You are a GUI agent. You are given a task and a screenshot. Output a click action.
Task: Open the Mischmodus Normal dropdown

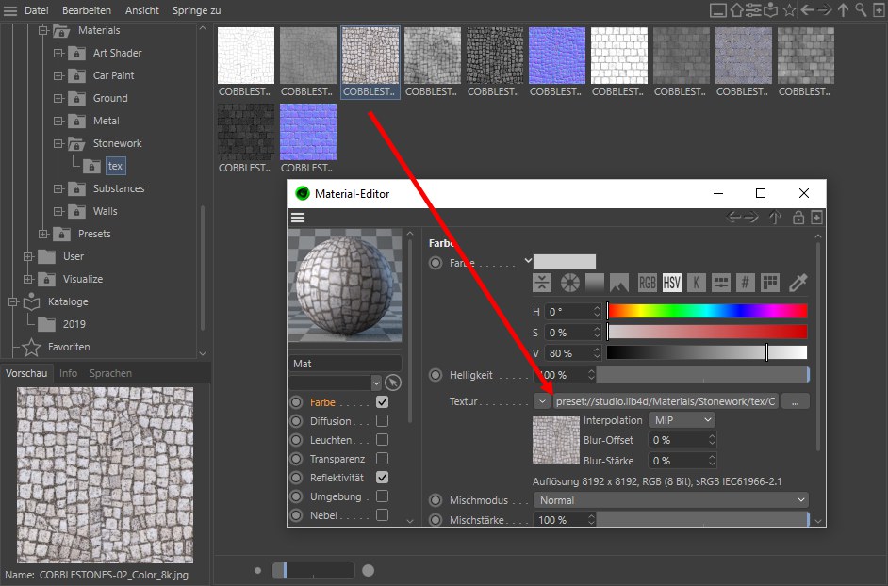pyautogui.click(x=671, y=500)
